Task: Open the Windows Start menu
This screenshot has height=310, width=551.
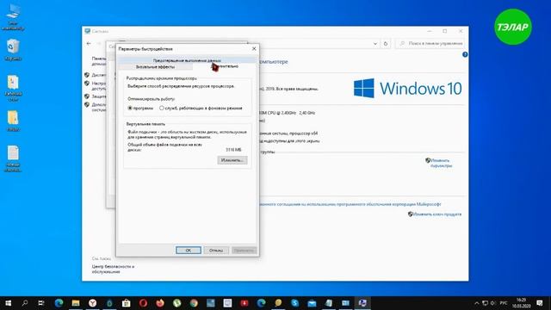Action: tap(8, 303)
